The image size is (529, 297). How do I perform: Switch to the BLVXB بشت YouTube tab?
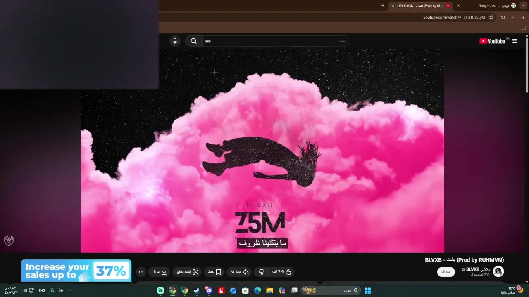(x=420, y=6)
